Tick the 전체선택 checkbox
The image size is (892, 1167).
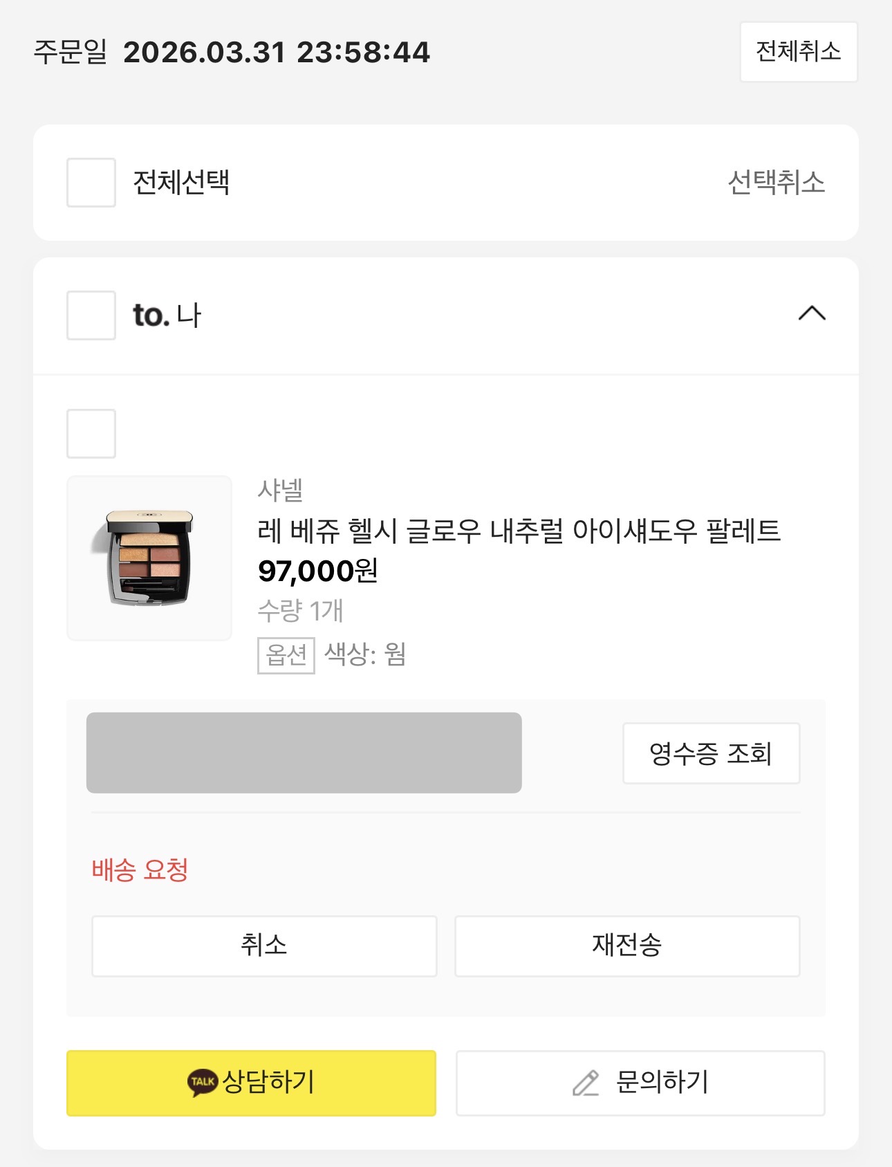coord(91,183)
